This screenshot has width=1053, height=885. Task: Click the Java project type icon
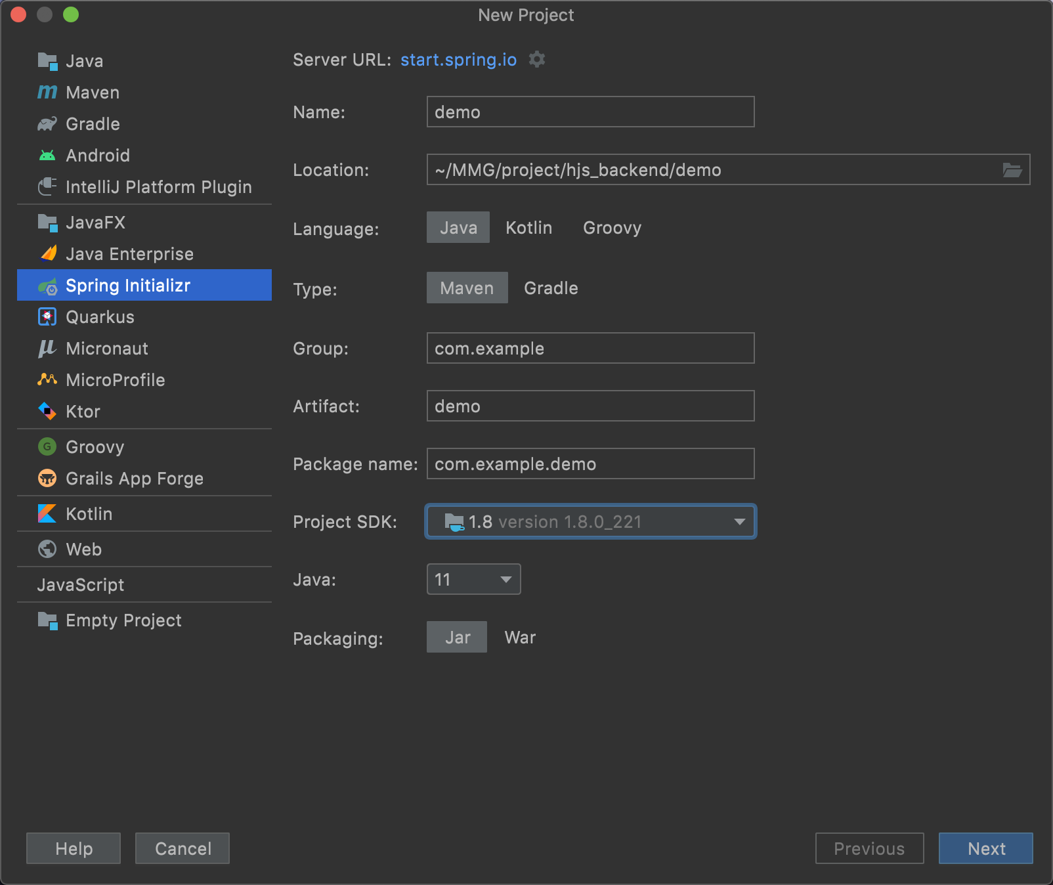click(47, 61)
